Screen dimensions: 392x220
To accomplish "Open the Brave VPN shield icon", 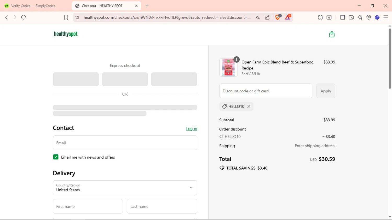I will coord(368,17).
